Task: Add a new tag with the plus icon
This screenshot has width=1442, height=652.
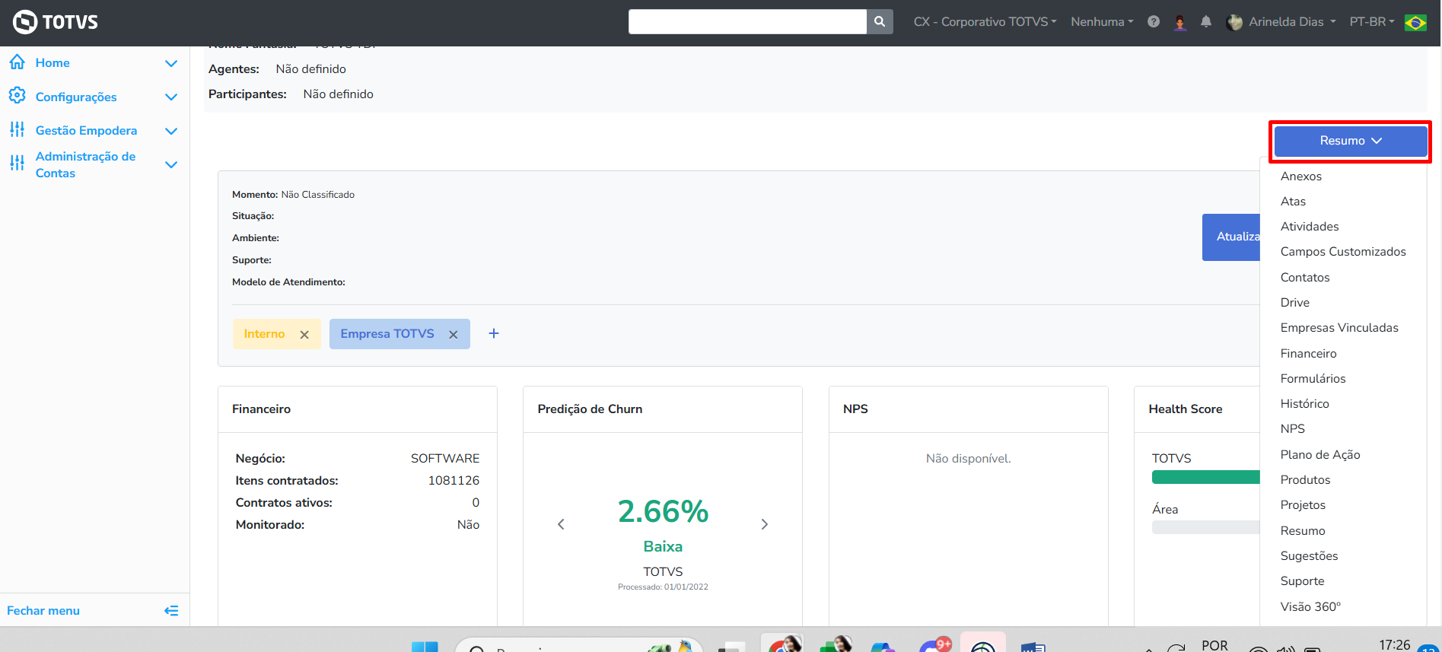Action: [x=494, y=333]
